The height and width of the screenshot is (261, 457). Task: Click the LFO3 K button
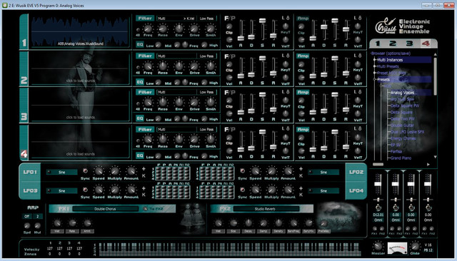(x=144, y=195)
